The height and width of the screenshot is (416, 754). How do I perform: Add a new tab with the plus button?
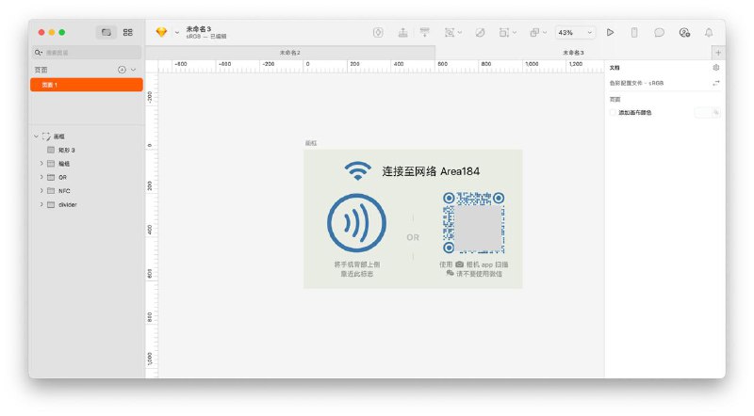(718, 53)
